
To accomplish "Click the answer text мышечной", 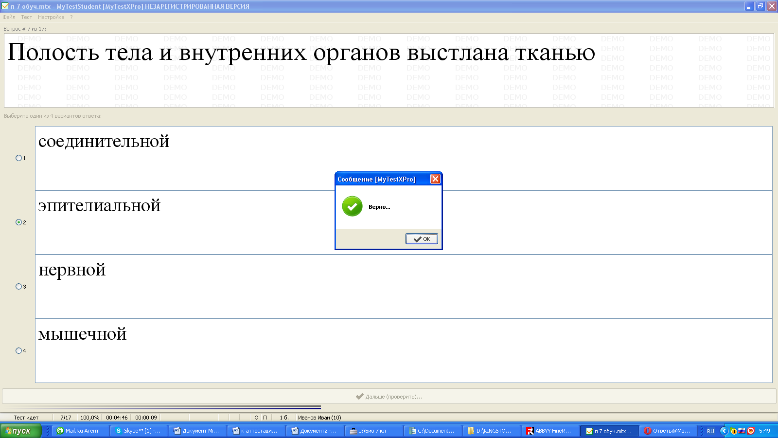I will coord(82,334).
